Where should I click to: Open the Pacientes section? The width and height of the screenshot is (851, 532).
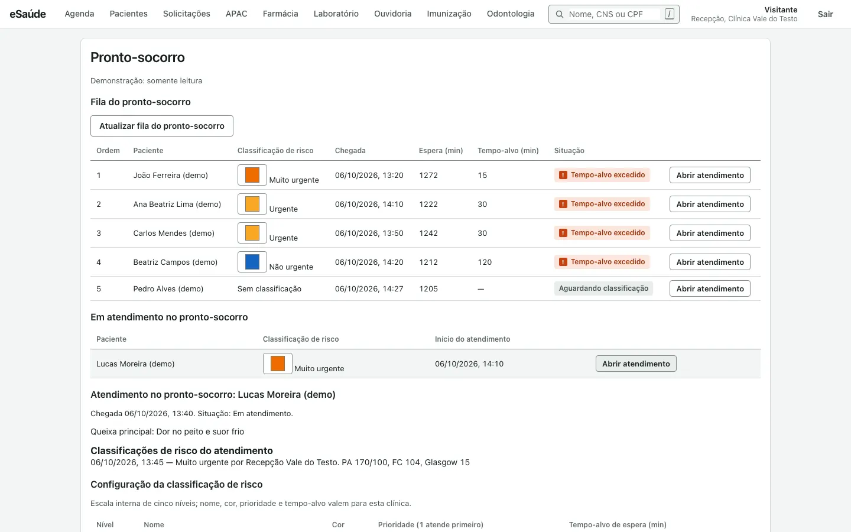[x=129, y=14]
